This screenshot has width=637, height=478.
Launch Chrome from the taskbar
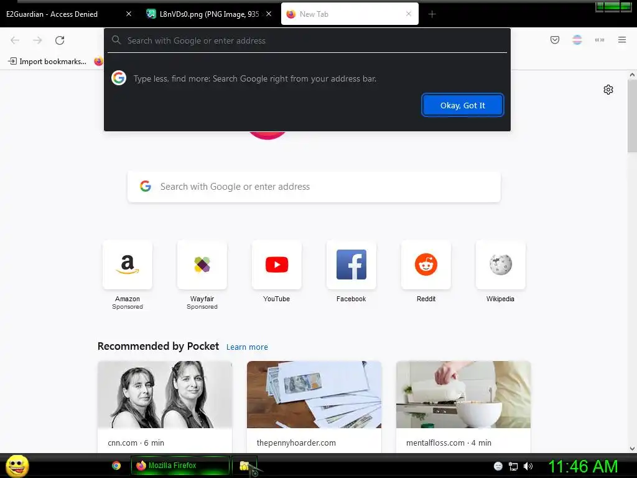tap(116, 466)
